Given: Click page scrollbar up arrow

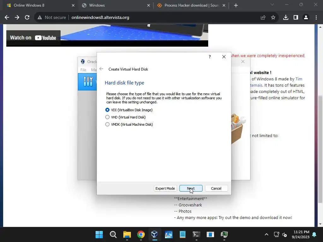Looking at the screenshot, I should 320,27.
